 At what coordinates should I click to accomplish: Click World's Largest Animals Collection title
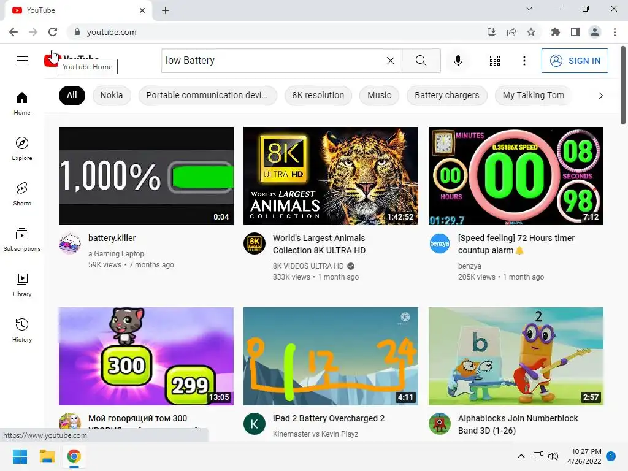point(319,244)
